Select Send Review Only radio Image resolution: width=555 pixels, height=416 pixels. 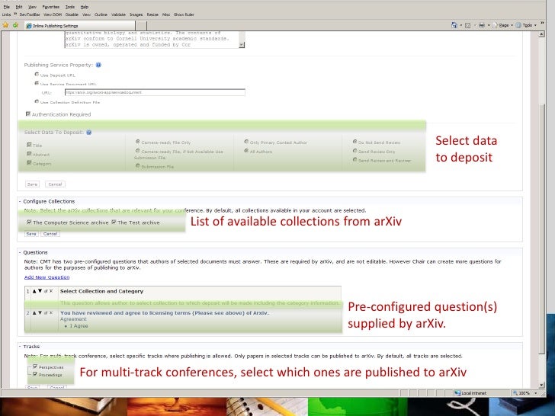354,151
